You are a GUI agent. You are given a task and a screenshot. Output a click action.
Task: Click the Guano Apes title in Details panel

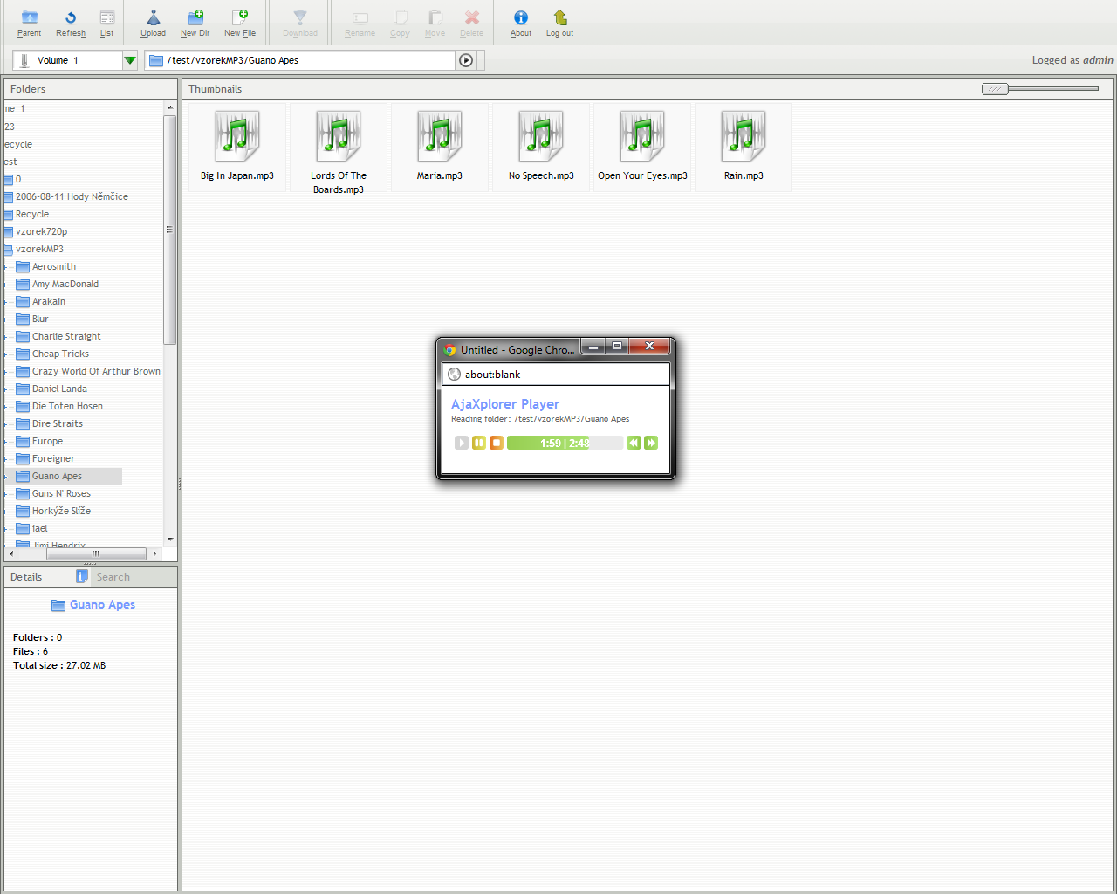pos(102,604)
